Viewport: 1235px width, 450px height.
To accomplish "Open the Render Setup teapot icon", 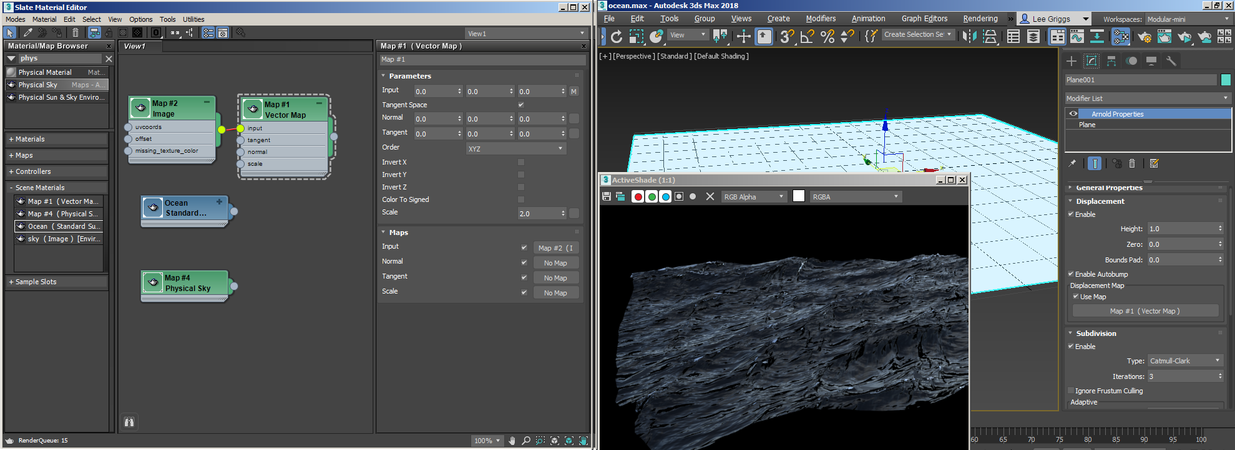I will (x=1144, y=37).
